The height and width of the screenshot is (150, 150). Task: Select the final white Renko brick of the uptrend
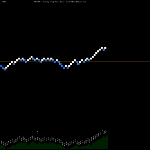pyautogui.click(x=105, y=48)
